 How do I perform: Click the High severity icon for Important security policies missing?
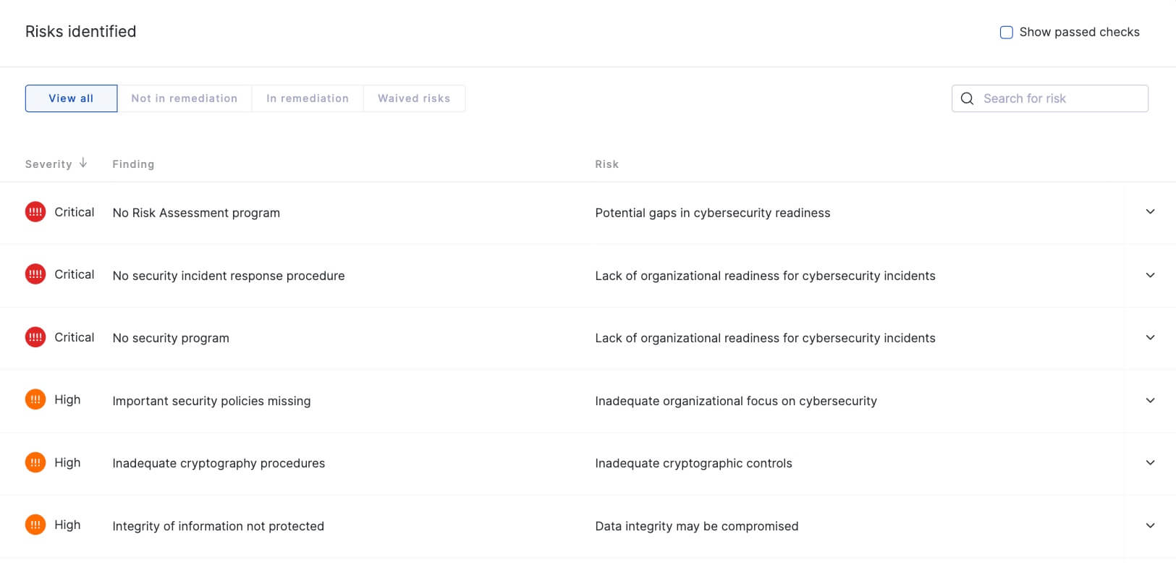[35, 399]
